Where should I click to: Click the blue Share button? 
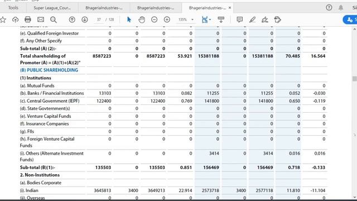coord(350,20)
